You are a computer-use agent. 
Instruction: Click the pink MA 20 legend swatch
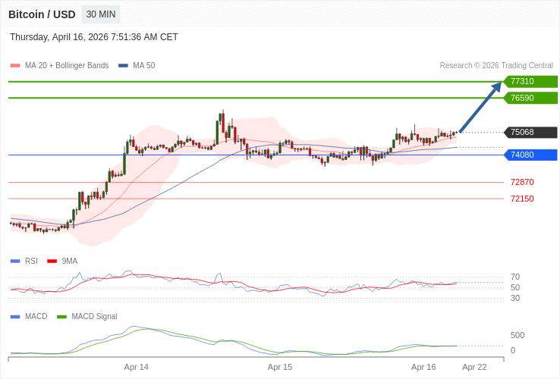point(15,66)
